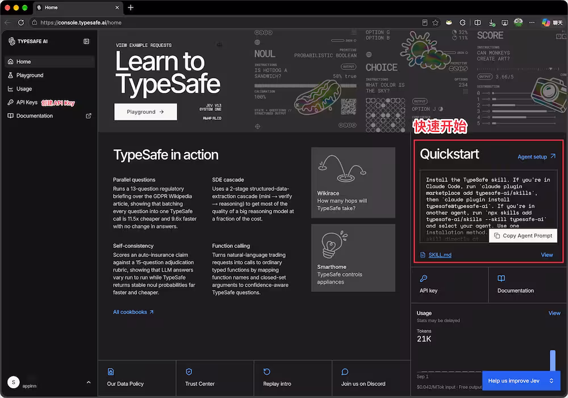Click the SDE cascade heading
568x398 pixels.
click(x=228, y=180)
